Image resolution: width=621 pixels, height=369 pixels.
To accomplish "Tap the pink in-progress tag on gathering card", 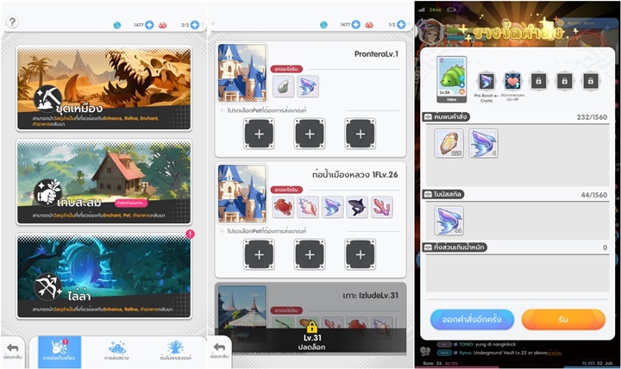I will [131, 203].
